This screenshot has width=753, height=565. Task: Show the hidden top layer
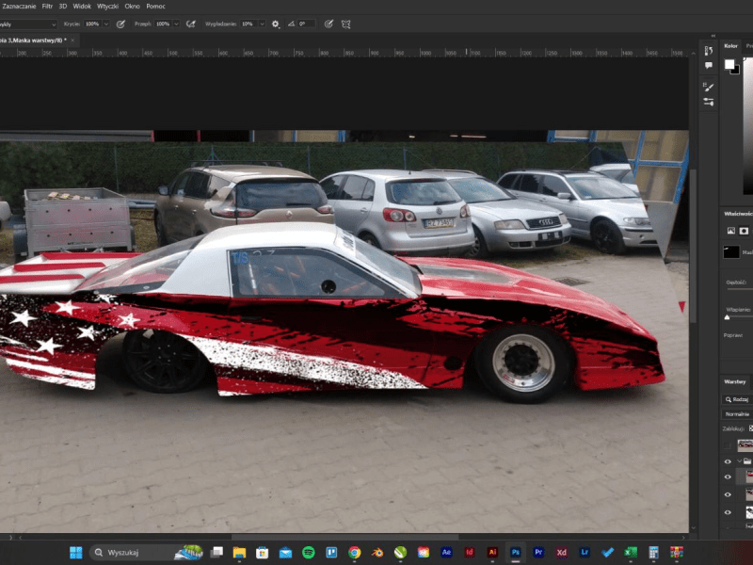point(728,445)
